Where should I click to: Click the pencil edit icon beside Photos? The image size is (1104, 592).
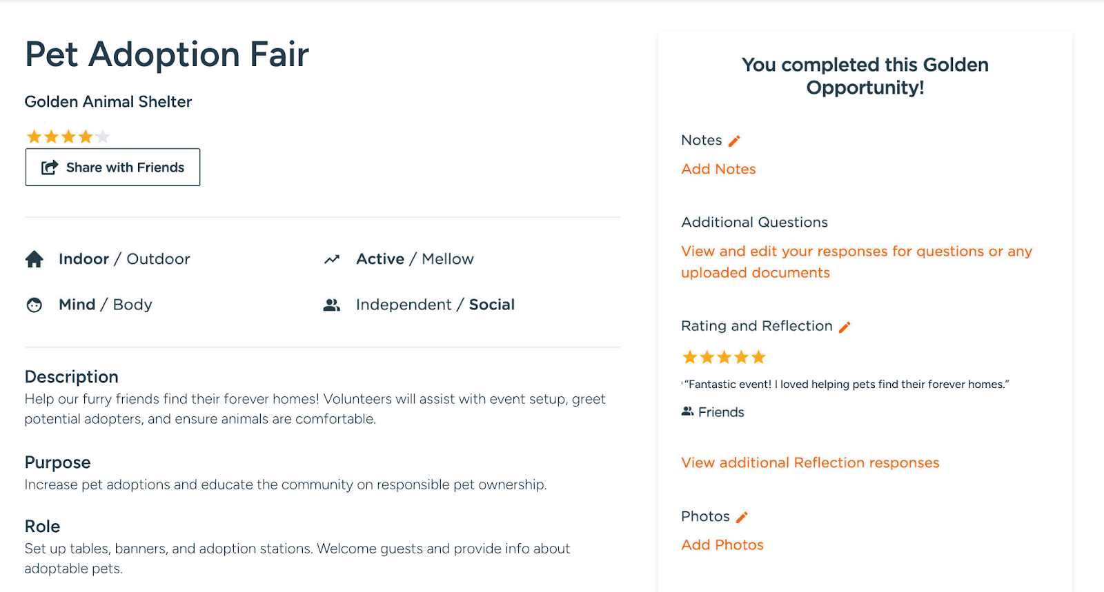click(742, 517)
